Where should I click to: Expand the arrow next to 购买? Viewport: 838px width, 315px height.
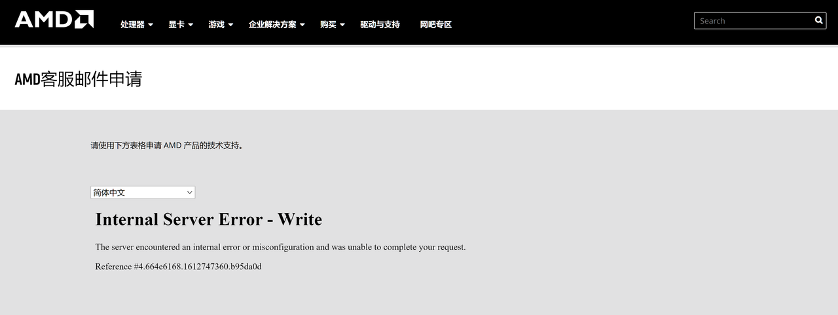[x=342, y=25]
